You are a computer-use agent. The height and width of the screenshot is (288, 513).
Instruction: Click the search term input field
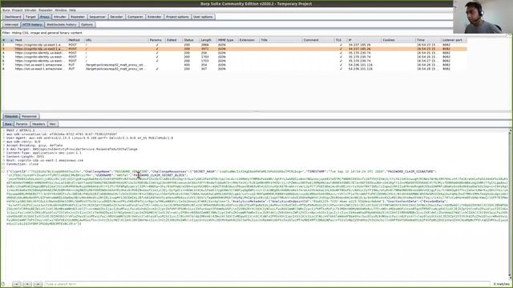coord(267,284)
